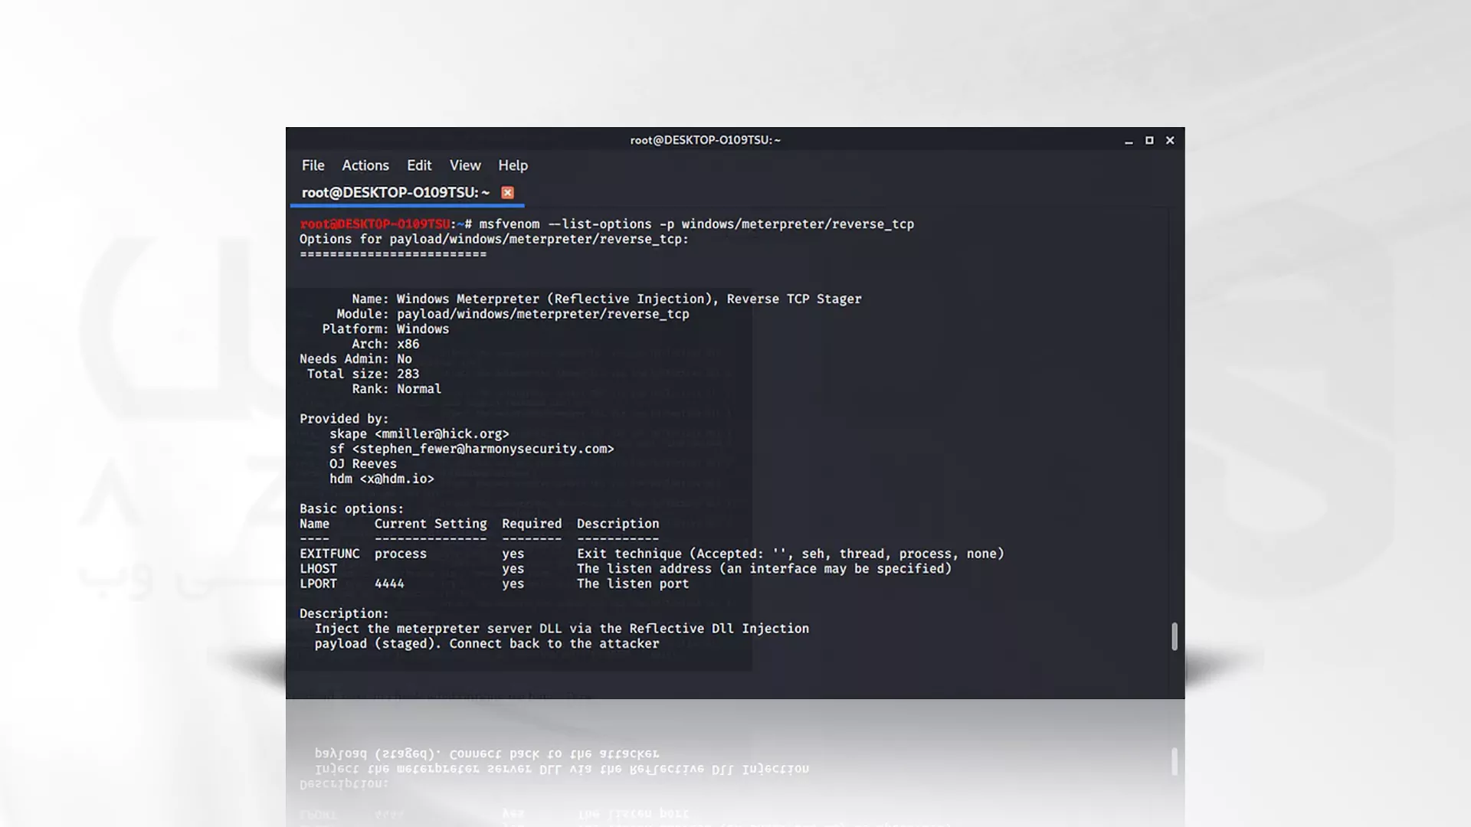Viewport: 1471px width, 827px height.
Task: Click the EXITFUNC option name
Action: click(x=329, y=554)
